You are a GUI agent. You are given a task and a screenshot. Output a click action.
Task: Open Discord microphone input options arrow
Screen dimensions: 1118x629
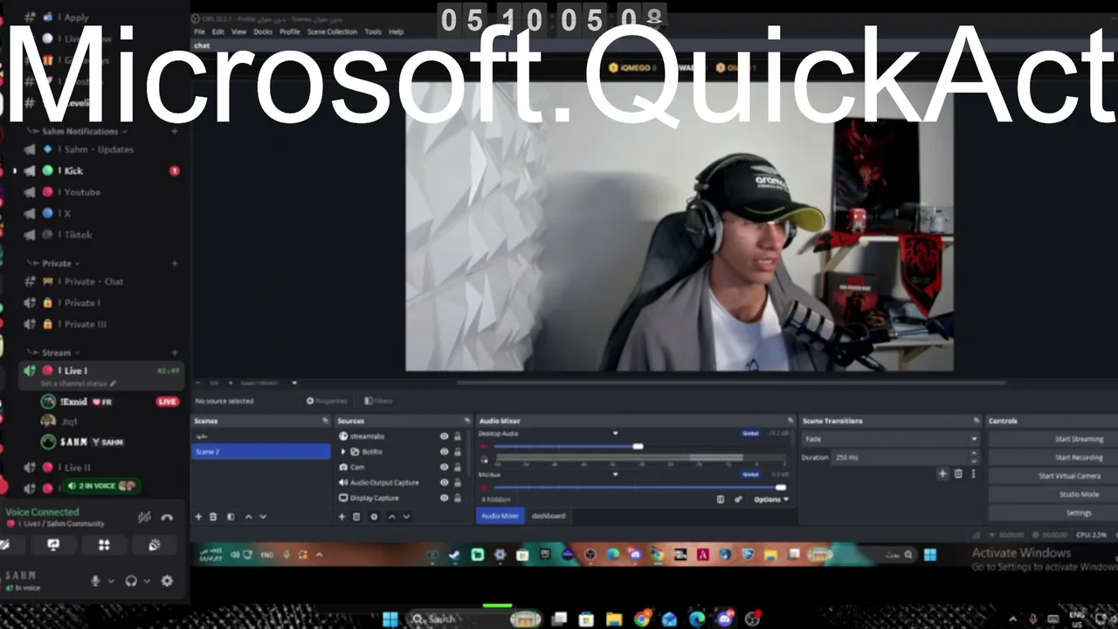[x=111, y=581]
